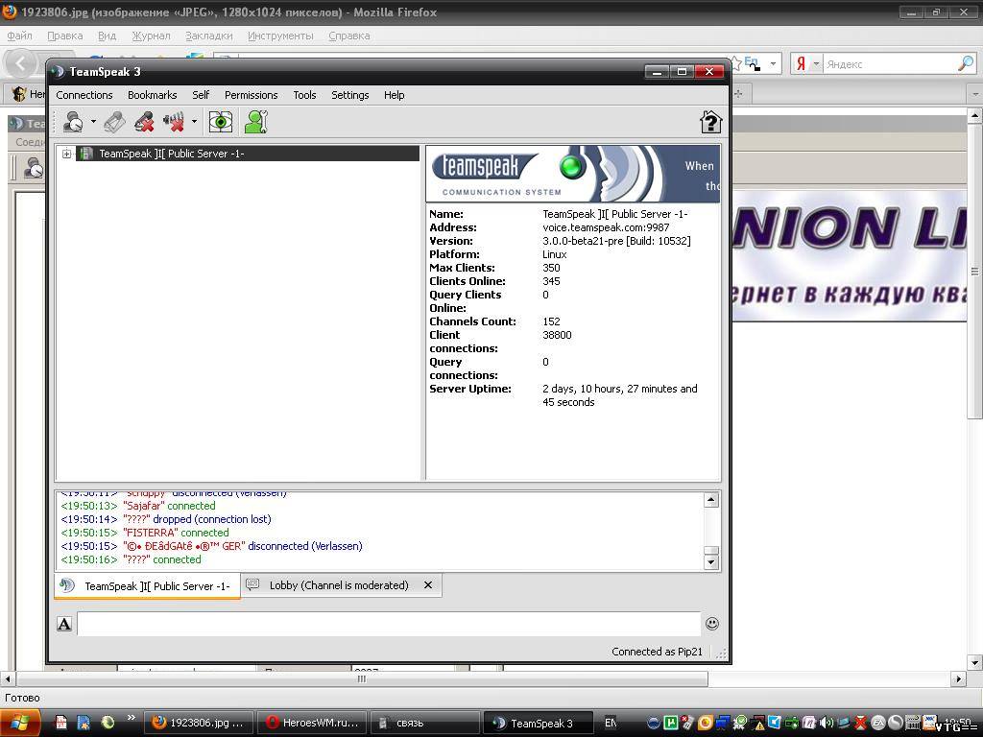This screenshot has width=983, height=737.
Task: Close the Lobby chat tab
Action: coord(428,584)
